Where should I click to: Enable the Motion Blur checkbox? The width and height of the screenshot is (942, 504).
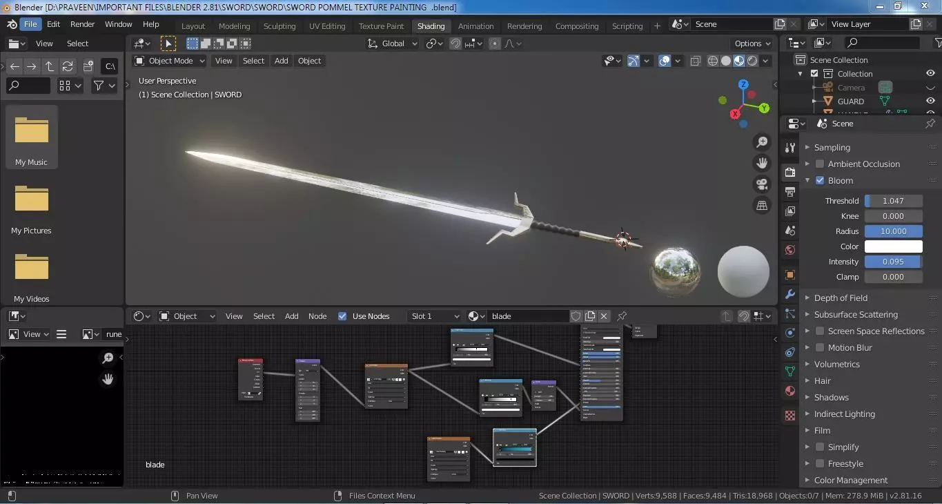pyautogui.click(x=820, y=348)
